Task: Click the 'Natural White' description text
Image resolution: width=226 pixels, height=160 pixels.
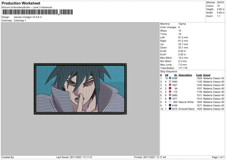Action: click(x=186, y=102)
